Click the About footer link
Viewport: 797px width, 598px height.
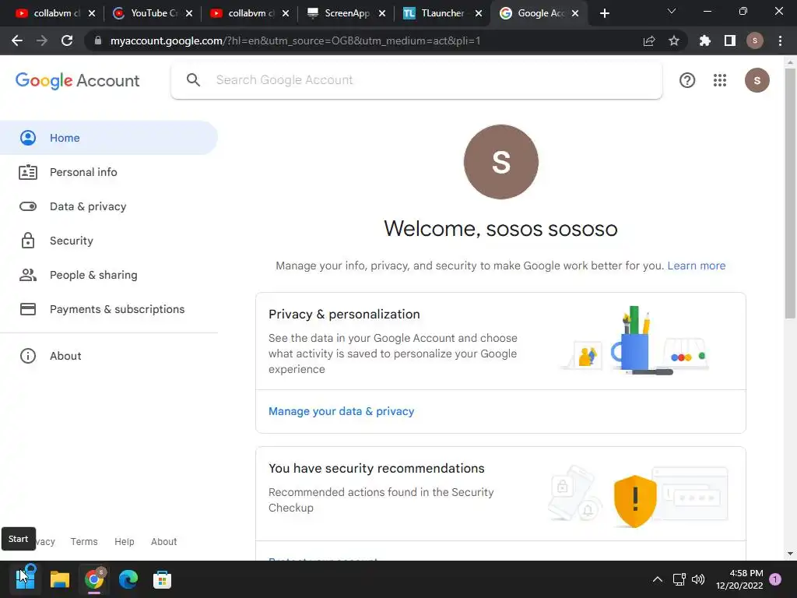(x=163, y=542)
